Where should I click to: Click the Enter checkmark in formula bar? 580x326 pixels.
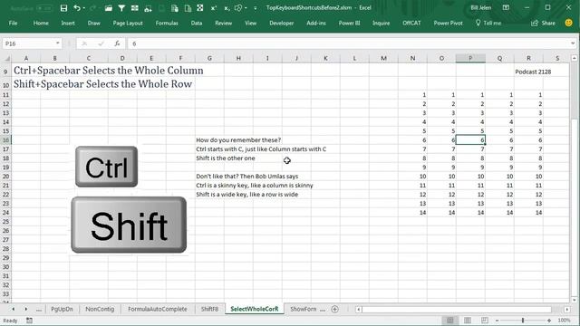(x=101, y=43)
